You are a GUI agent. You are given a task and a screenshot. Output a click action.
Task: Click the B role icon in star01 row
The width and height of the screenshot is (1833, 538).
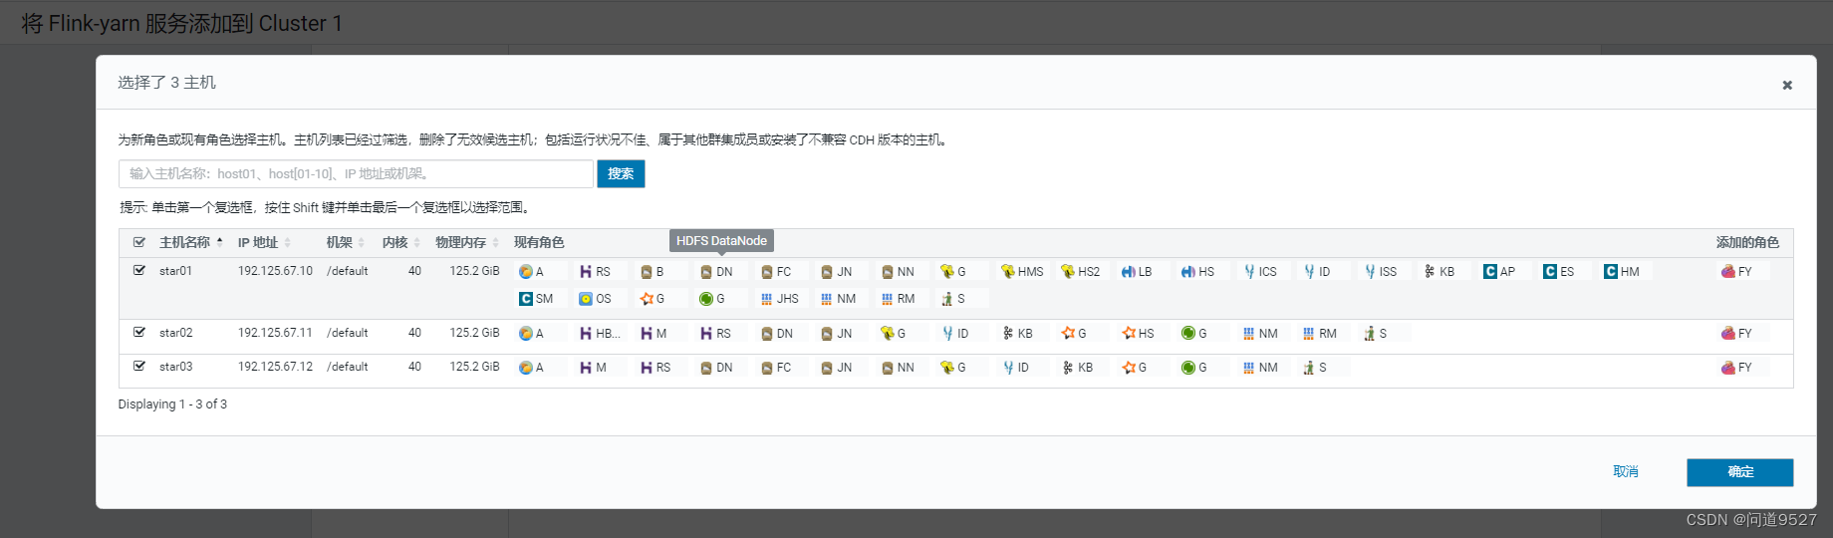click(647, 271)
